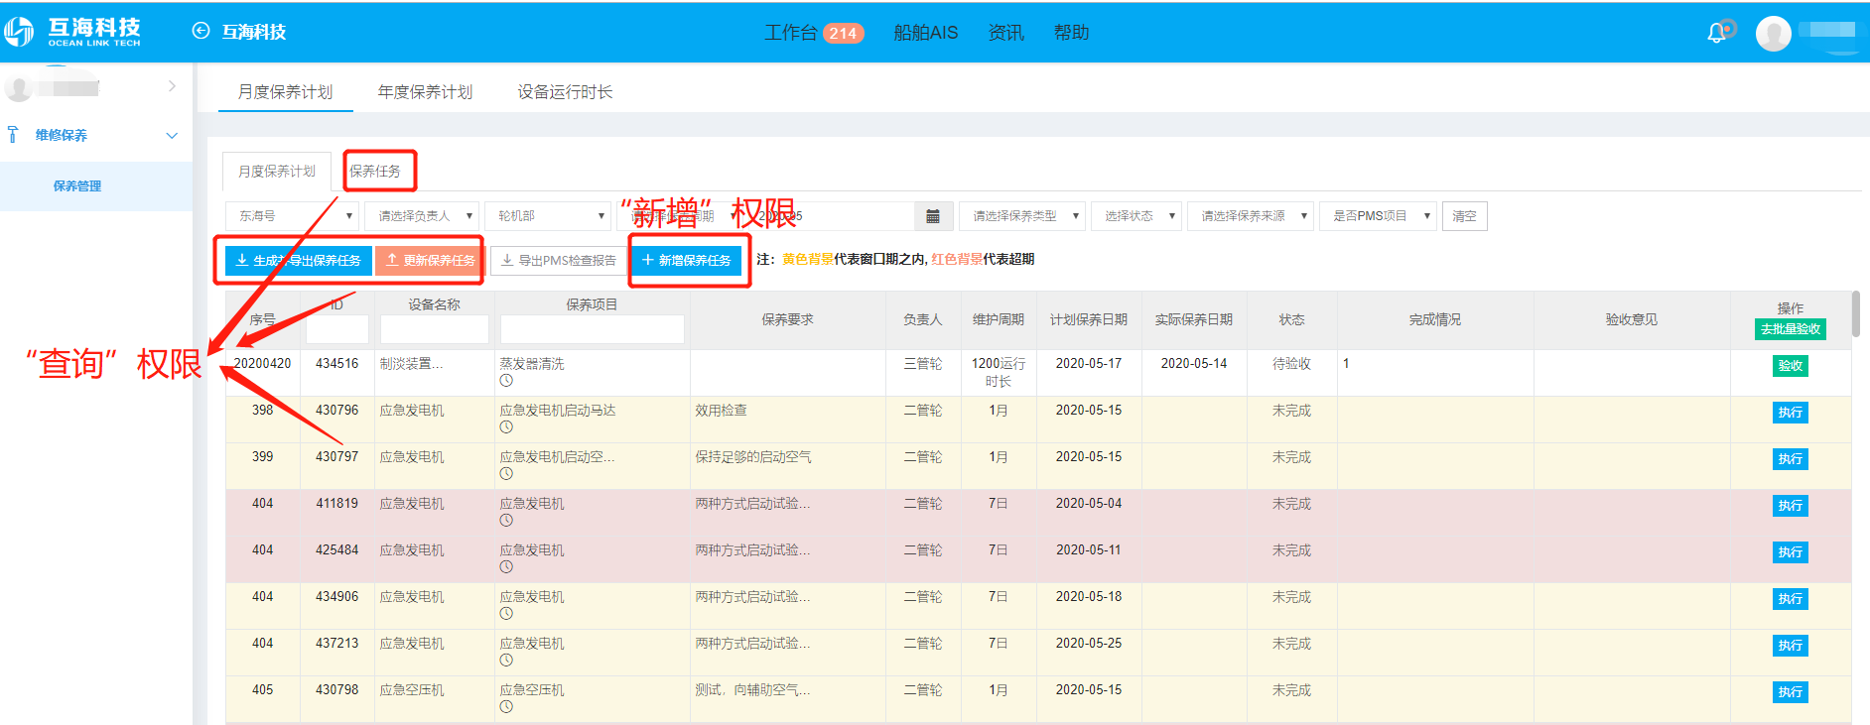Viewport: 1870px width, 725px height.
Task: Open the 东海号 ship dropdown
Action: 292,216
